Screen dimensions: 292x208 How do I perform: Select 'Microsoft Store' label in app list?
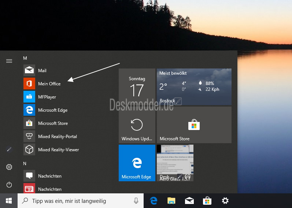[x=53, y=123]
